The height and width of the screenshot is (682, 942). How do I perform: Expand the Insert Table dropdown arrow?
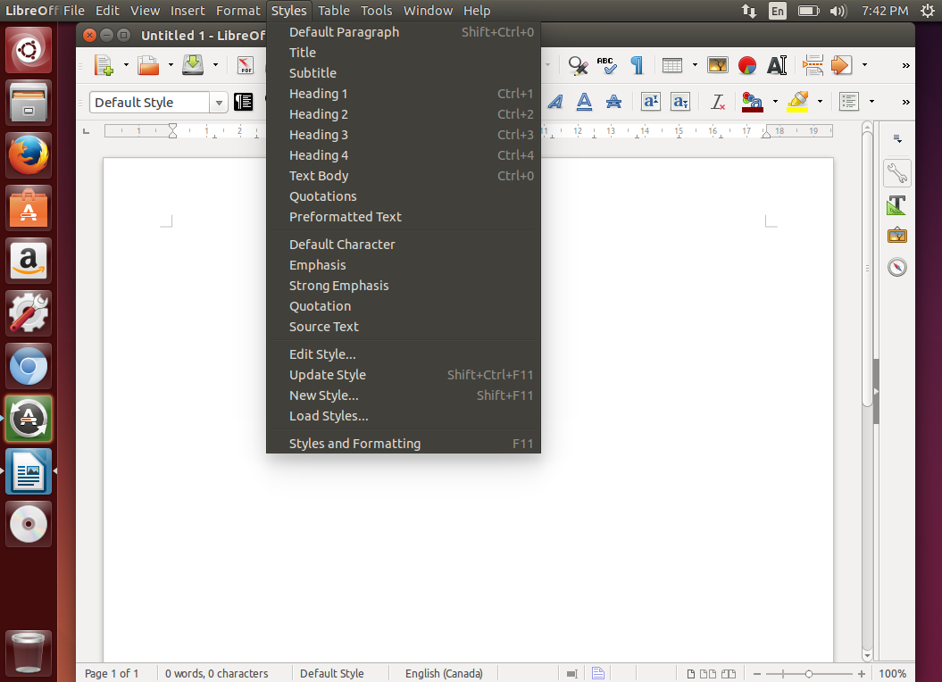click(693, 65)
